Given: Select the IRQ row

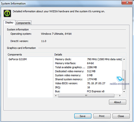Looking at the screenshot, I should pos(88,87).
